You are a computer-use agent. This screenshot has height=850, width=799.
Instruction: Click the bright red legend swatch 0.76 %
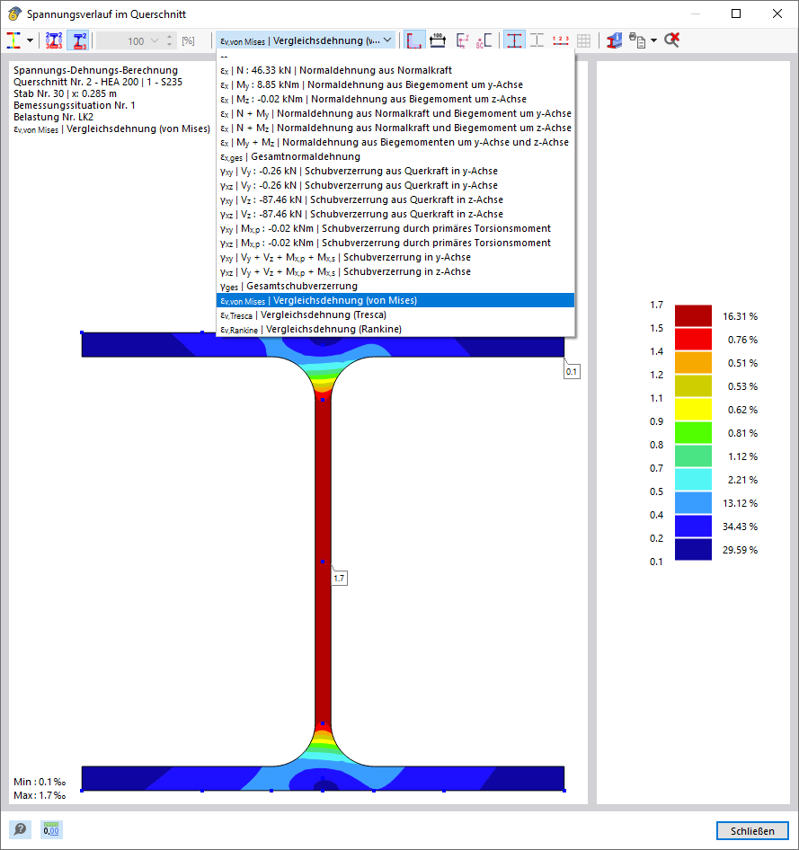pyautogui.click(x=693, y=340)
